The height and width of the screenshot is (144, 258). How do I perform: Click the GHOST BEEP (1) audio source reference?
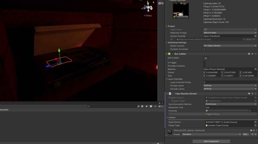pos(230,122)
